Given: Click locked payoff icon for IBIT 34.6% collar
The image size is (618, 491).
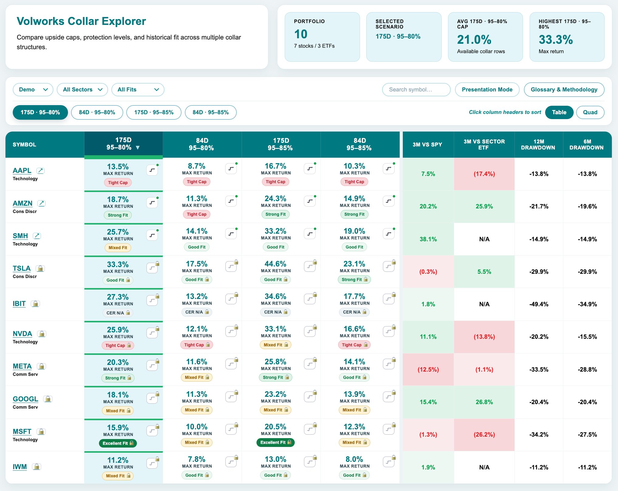Looking at the screenshot, I should pos(310,299).
